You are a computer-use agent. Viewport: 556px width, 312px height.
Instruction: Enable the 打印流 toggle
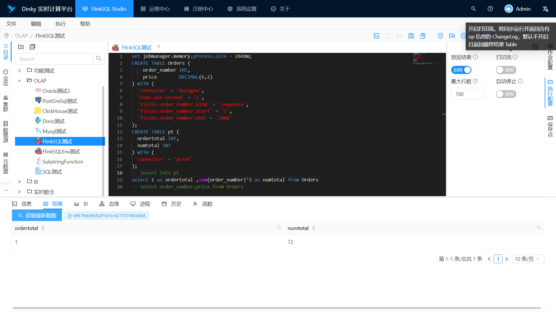coord(506,70)
